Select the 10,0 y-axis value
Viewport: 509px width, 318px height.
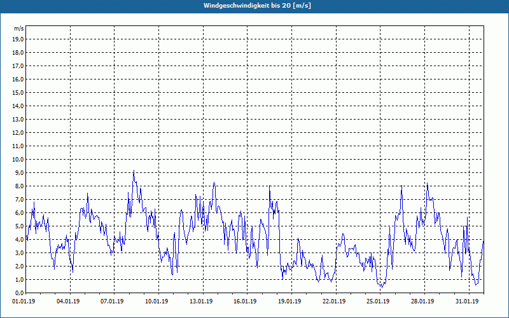18,160
